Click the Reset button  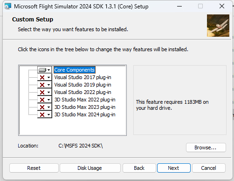34,168
